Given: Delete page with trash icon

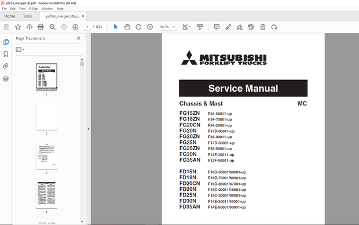Looking at the screenshot, I should pyautogui.click(x=263, y=27).
